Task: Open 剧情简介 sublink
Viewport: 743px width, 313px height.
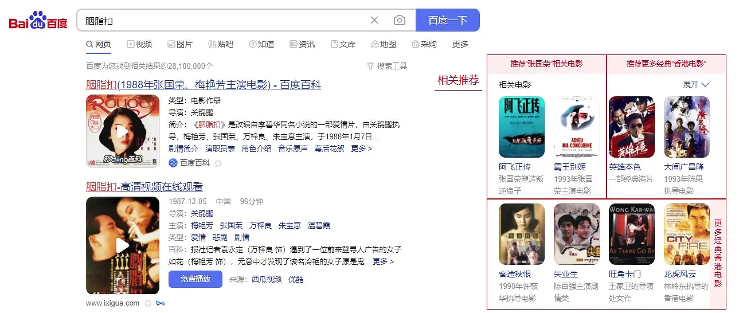Action: click(183, 148)
